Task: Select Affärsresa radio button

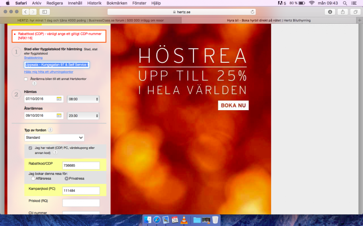Action: pyautogui.click(x=33, y=179)
